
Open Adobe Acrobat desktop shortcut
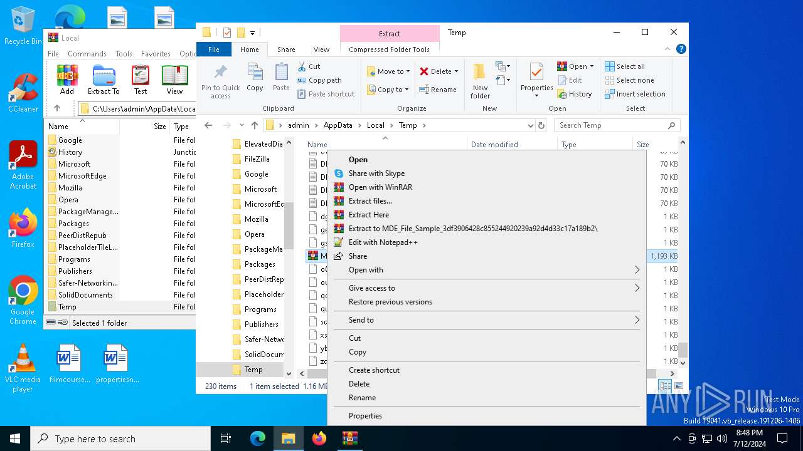[x=23, y=165]
